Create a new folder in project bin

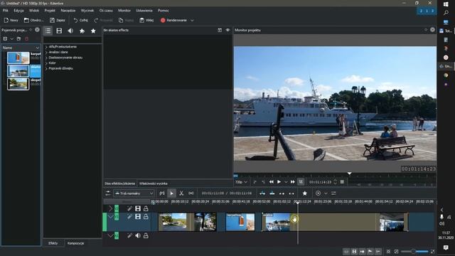pos(19,38)
